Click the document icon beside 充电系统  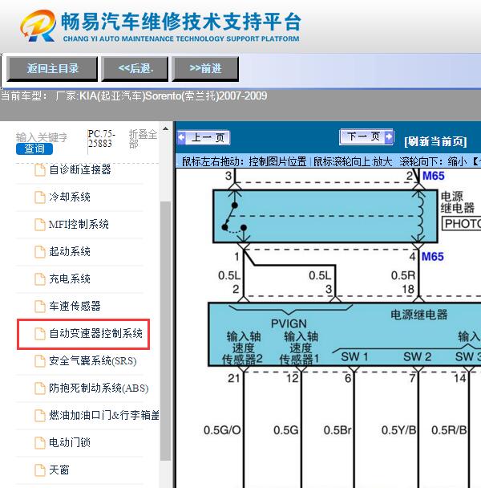pyautogui.click(x=40, y=279)
